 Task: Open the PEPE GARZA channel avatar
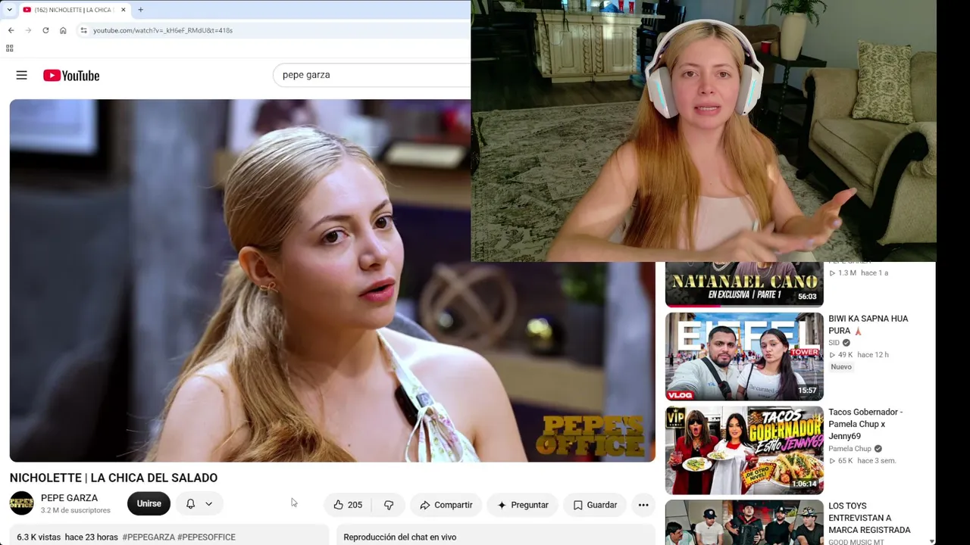21,503
